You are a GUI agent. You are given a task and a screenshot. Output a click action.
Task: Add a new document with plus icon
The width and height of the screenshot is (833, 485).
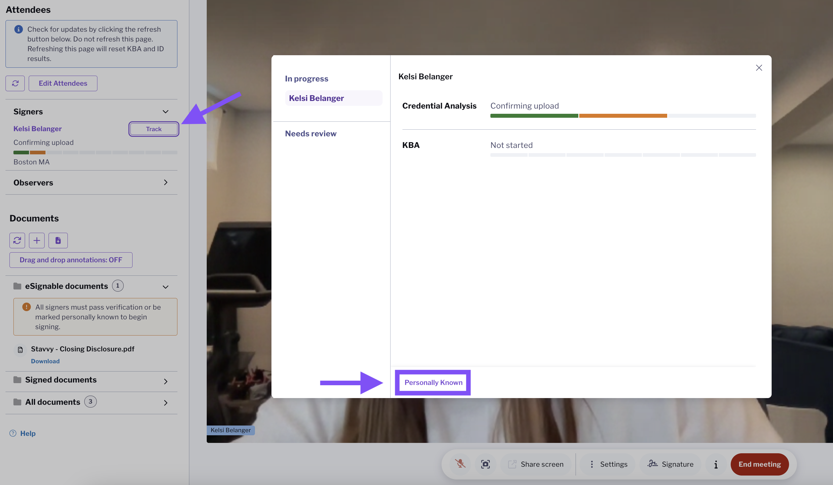click(x=37, y=240)
